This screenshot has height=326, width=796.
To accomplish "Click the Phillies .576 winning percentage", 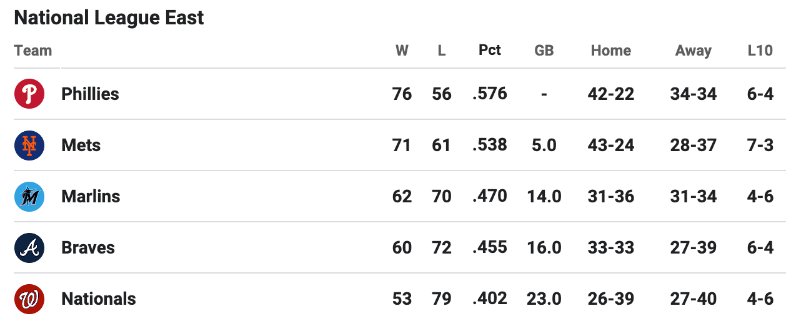I will [x=490, y=94].
